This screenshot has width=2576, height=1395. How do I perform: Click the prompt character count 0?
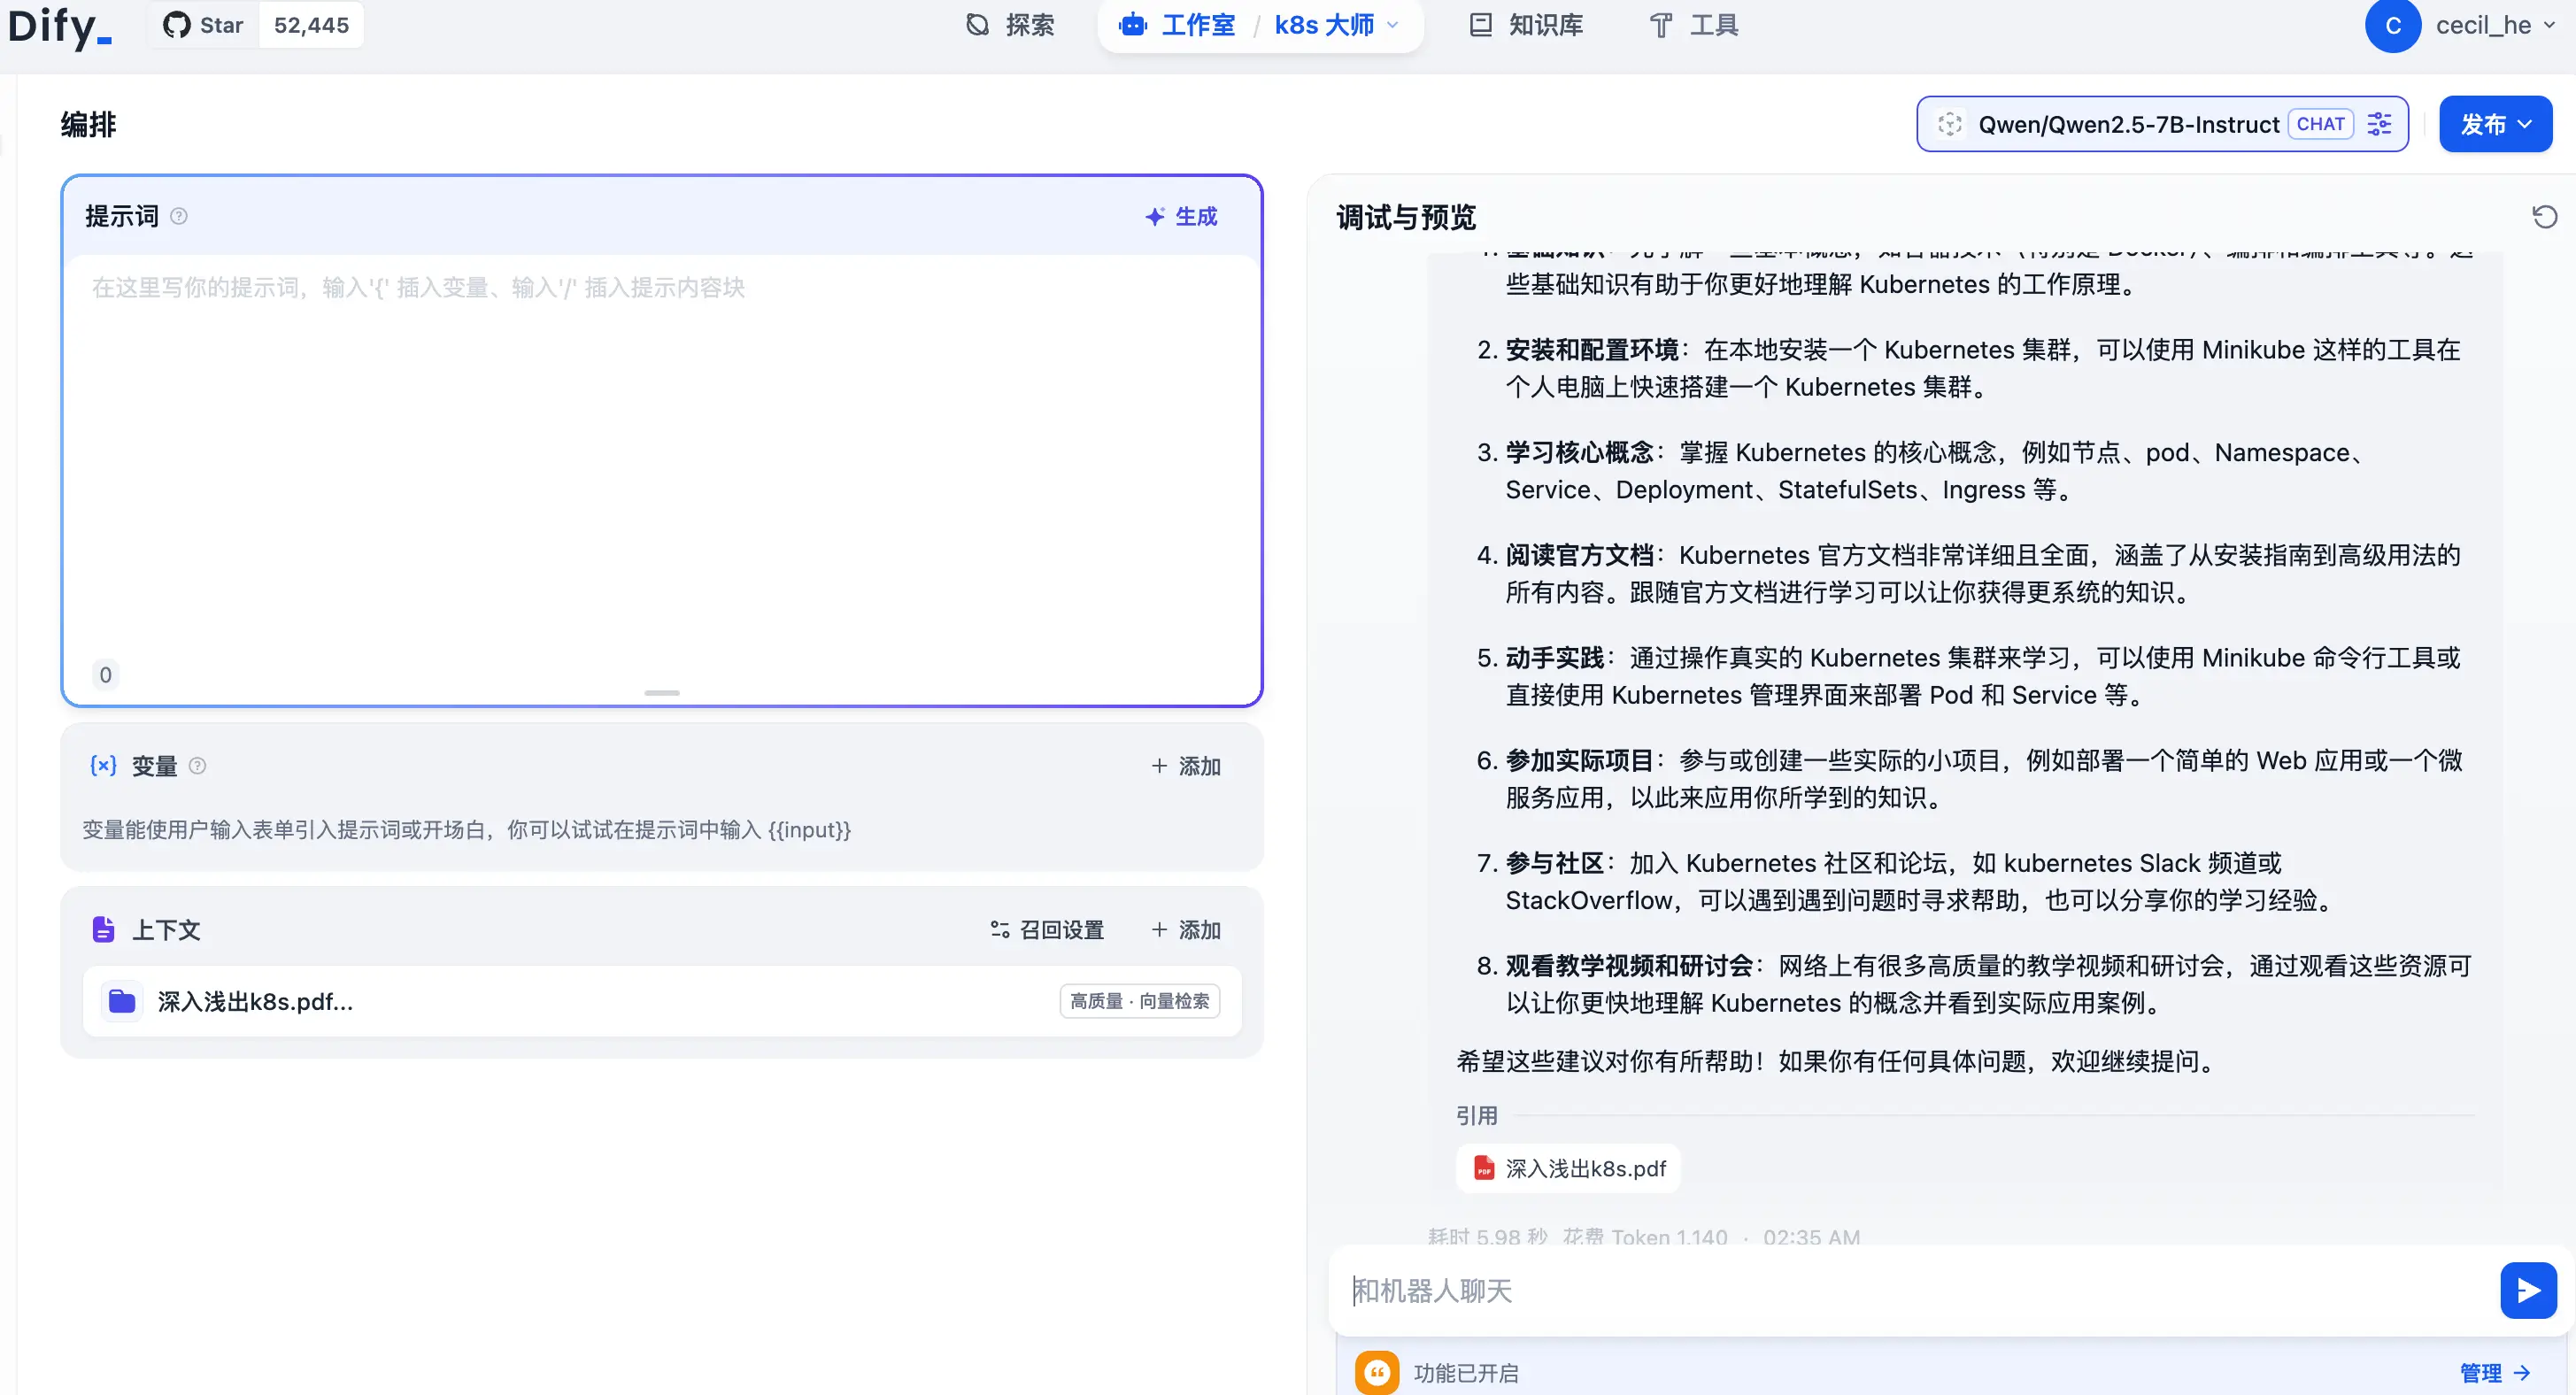click(105, 674)
